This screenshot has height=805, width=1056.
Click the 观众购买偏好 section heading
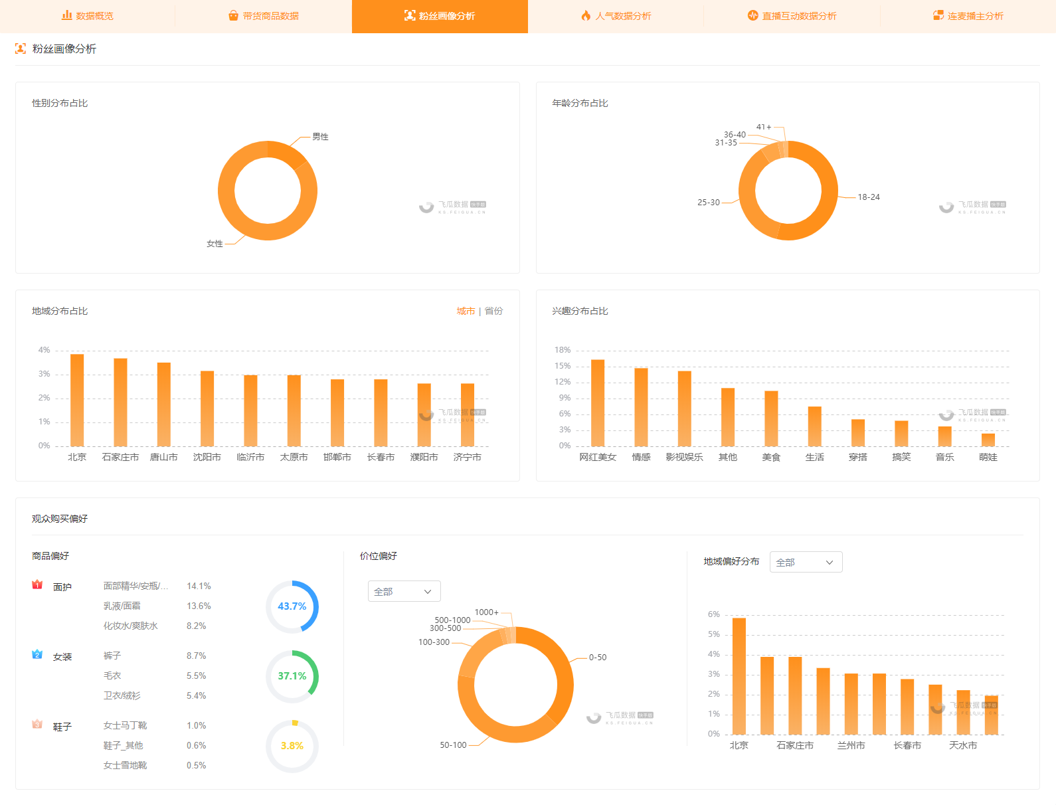click(x=60, y=519)
